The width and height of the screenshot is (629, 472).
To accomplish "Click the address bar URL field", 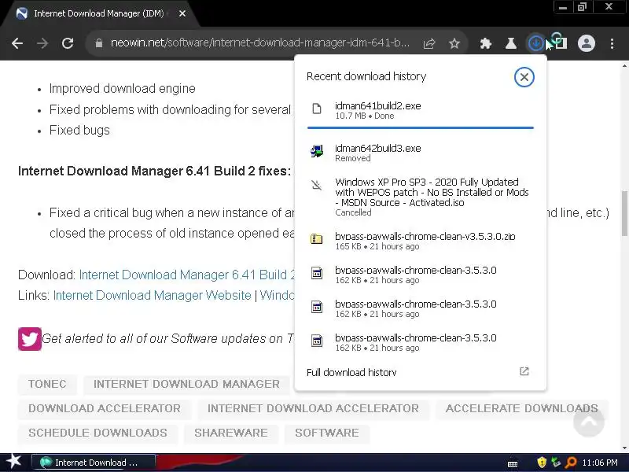I will tap(260, 43).
